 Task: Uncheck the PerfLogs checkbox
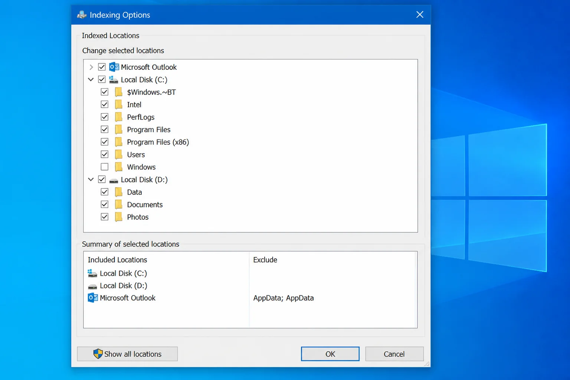105,117
